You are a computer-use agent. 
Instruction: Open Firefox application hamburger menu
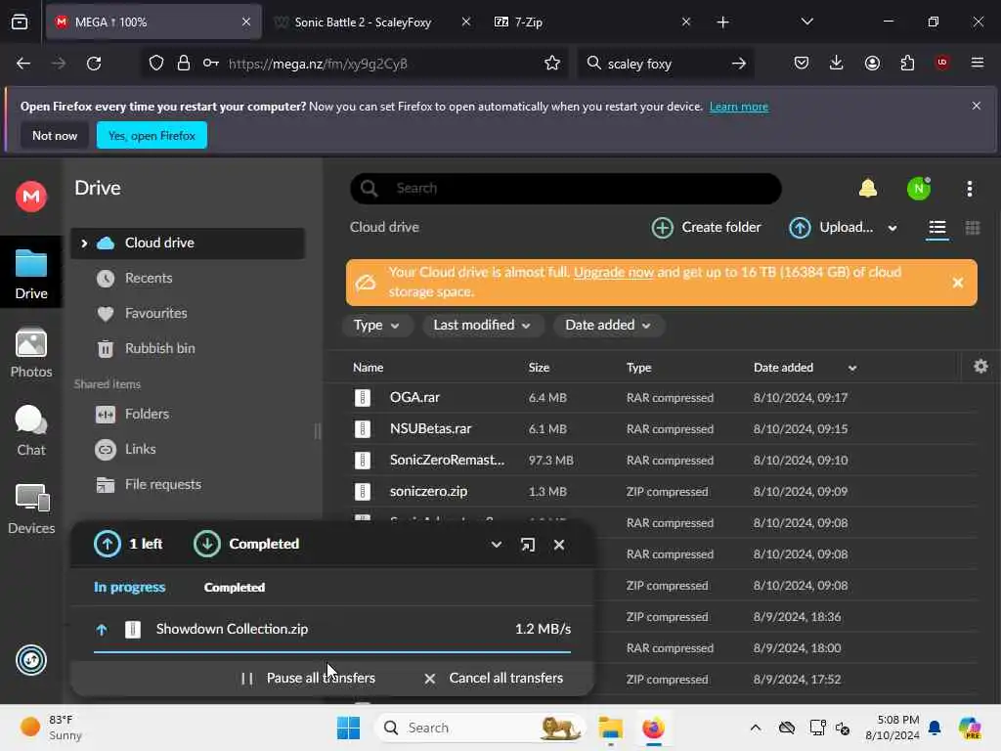click(x=978, y=63)
